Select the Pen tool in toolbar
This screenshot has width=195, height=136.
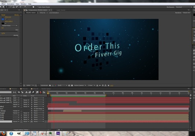coord(3,7)
